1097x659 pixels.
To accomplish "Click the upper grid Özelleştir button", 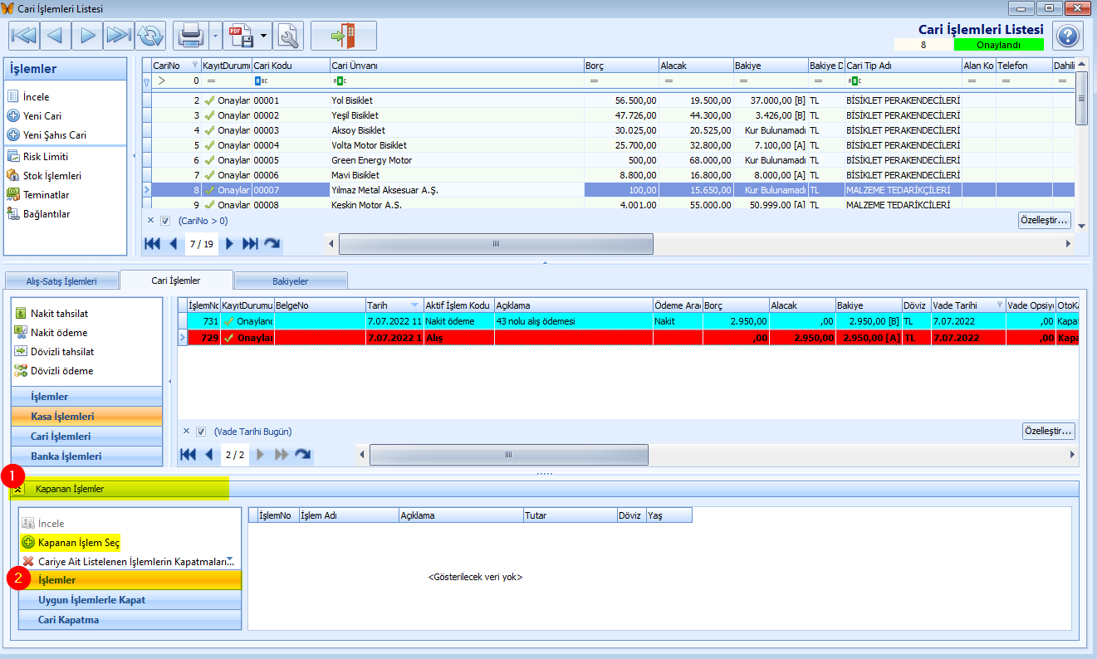I will (x=1046, y=221).
